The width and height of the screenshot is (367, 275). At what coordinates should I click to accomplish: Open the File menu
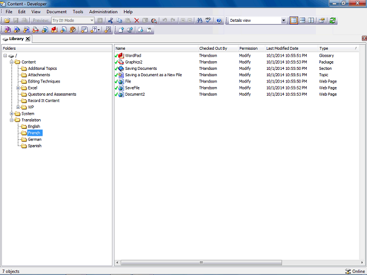pos(9,11)
